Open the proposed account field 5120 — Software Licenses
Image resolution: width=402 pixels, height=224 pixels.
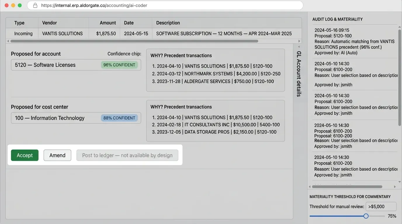point(76,65)
